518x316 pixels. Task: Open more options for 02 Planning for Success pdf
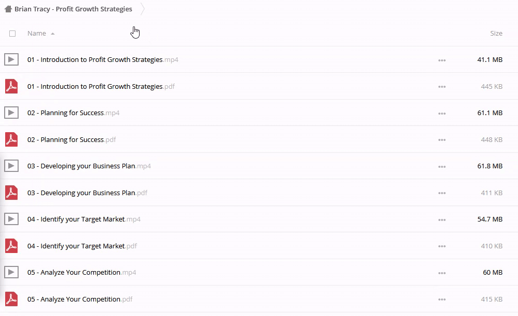click(x=441, y=140)
